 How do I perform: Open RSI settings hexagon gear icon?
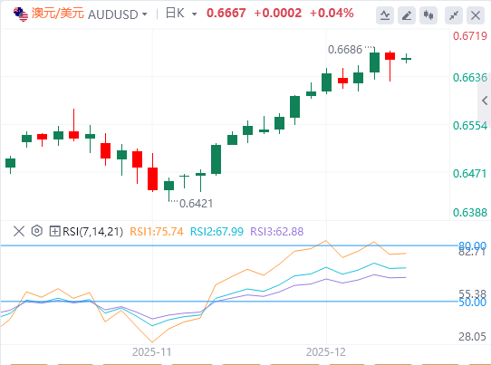pyautogui.click(x=36, y=231)
